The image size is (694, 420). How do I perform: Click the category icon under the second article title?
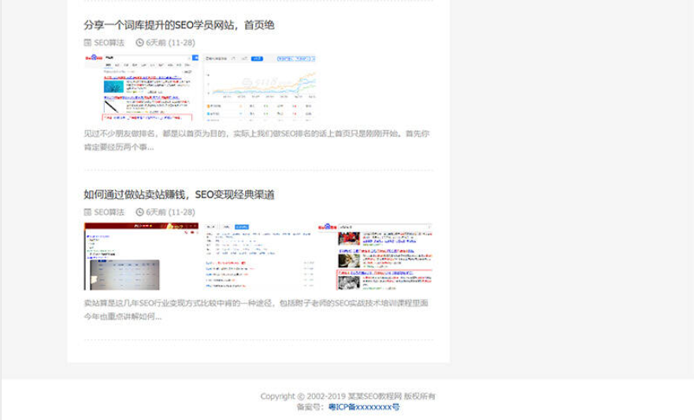point(88,212)
